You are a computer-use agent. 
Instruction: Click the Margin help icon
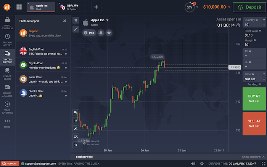point(255,40)
